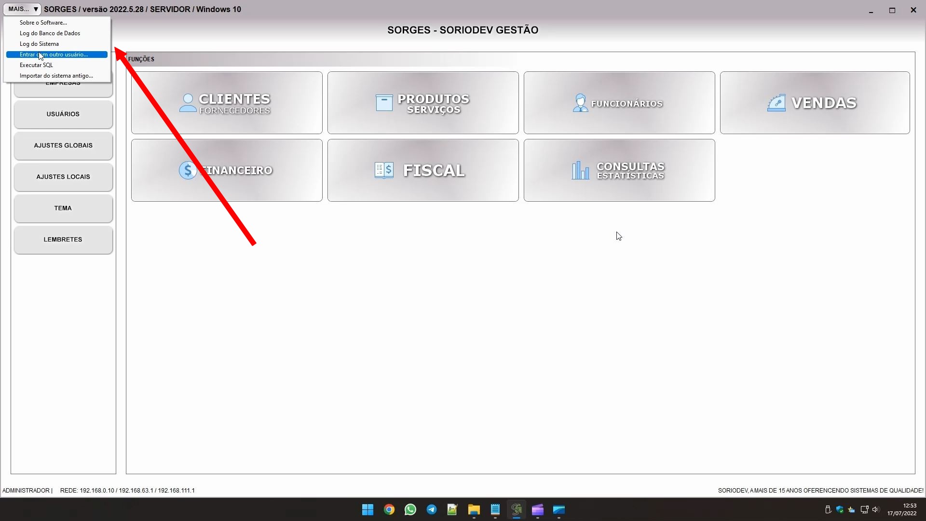Open Telegram from the taskbar
This screenshot has height=521, width=926.
coord(432,509)
